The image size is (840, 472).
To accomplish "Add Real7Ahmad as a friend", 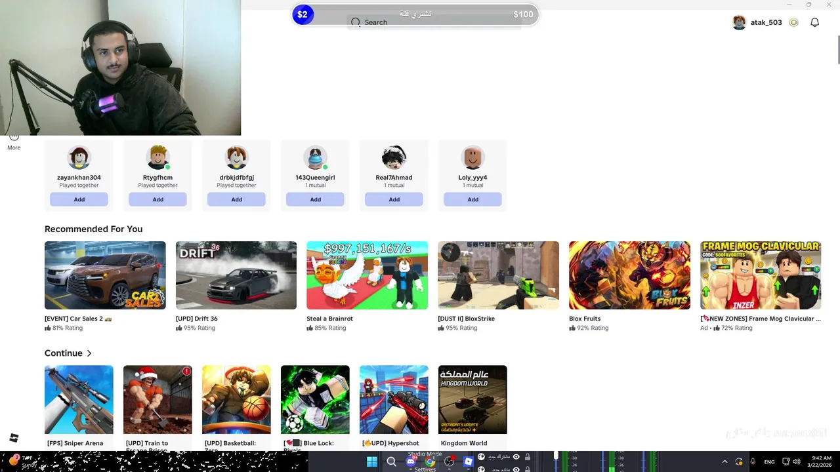I will coord(394,199).
